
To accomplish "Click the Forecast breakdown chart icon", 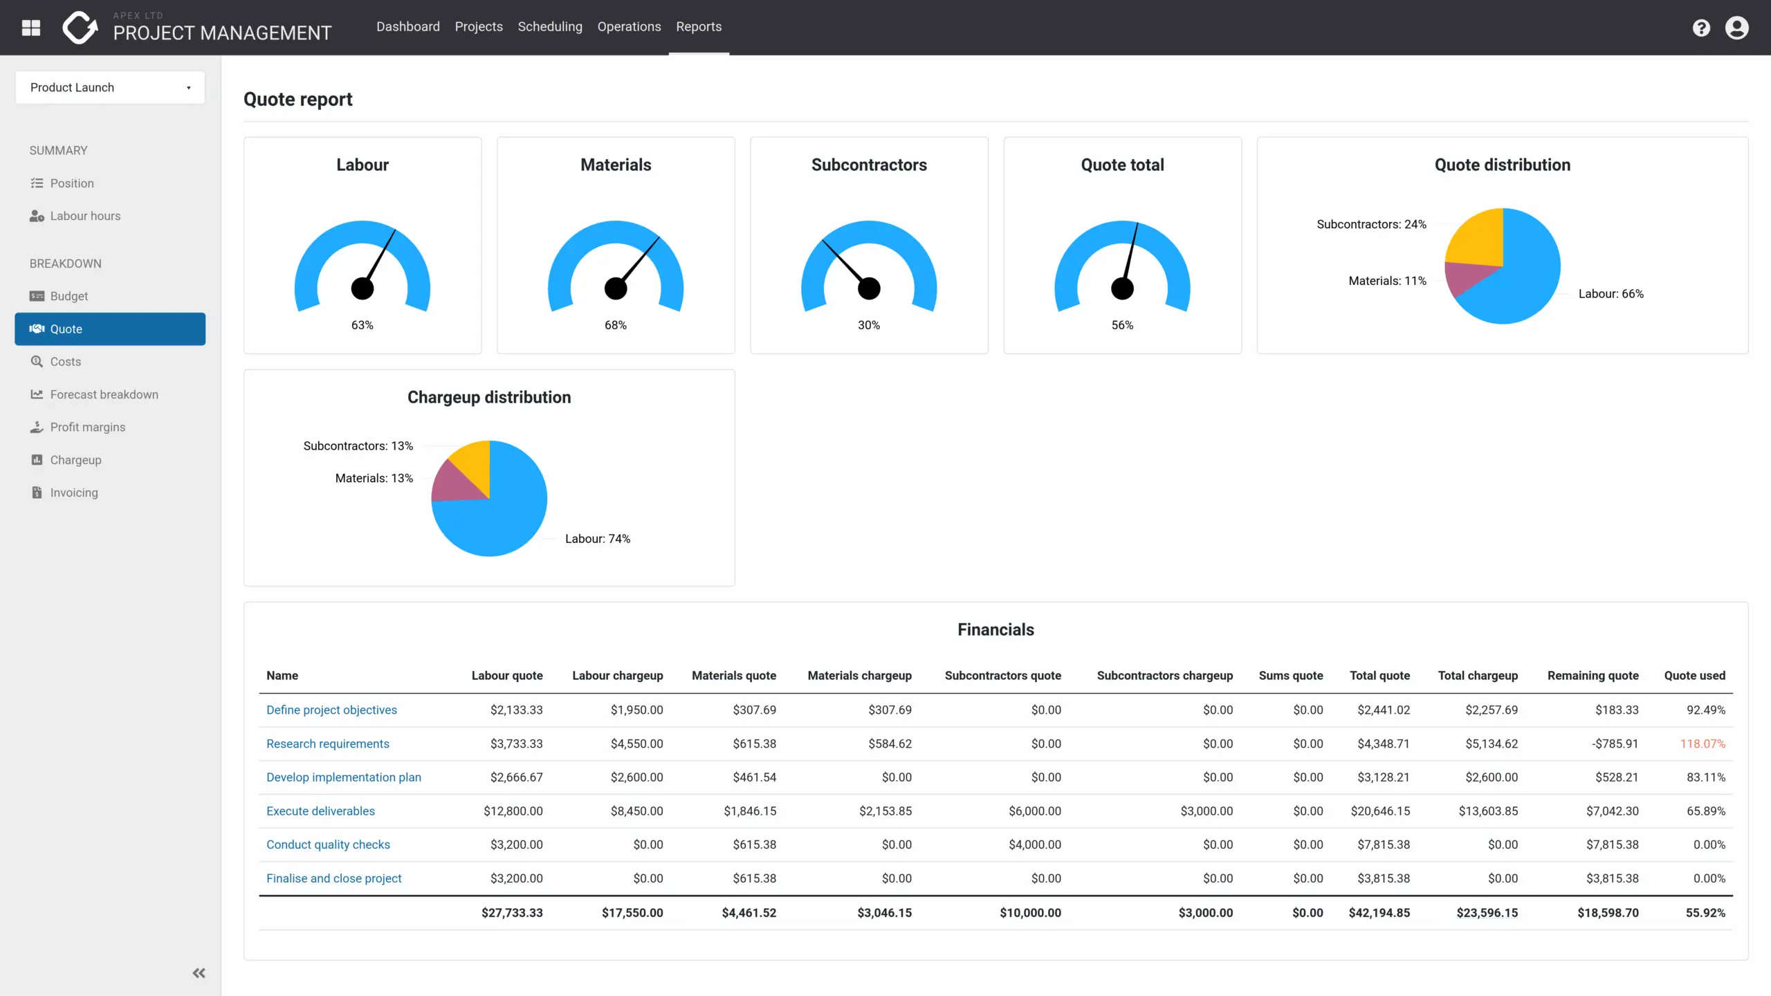I will (37, 394).
